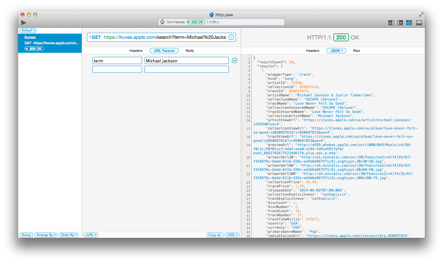The image size is (443, 263).
Task: Click the play button to send request
Action: tap(24, 23)
